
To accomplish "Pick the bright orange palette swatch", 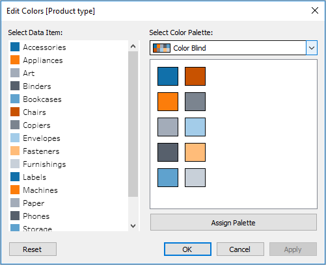I will pos(168,101).
